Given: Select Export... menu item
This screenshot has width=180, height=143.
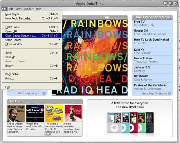Looking at the screenshot, I should [32, 66].
